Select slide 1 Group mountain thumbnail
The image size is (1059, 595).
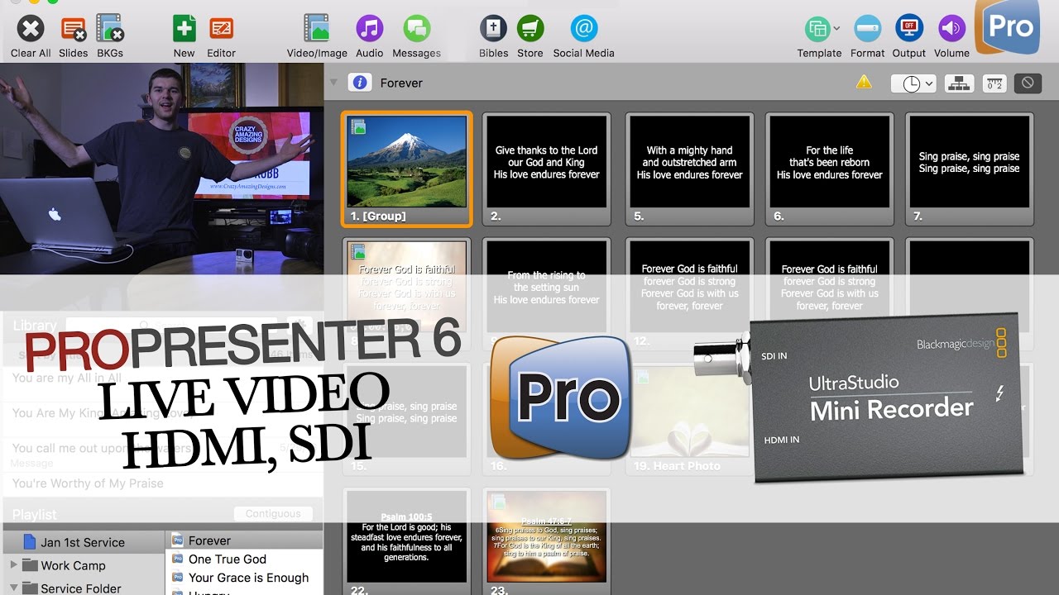pyautogui.click(x=407, y=169)
